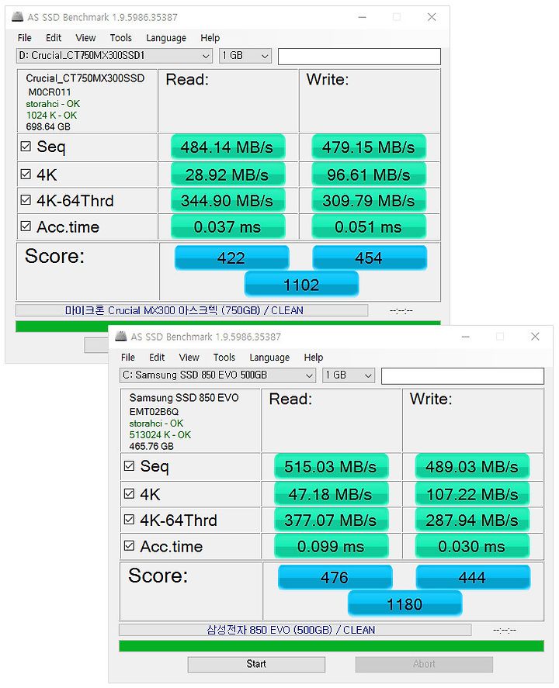The height and width of the screenshot is (688, 559).
Task: Click Crucial write score 454
Action: (x=370, y=257)
